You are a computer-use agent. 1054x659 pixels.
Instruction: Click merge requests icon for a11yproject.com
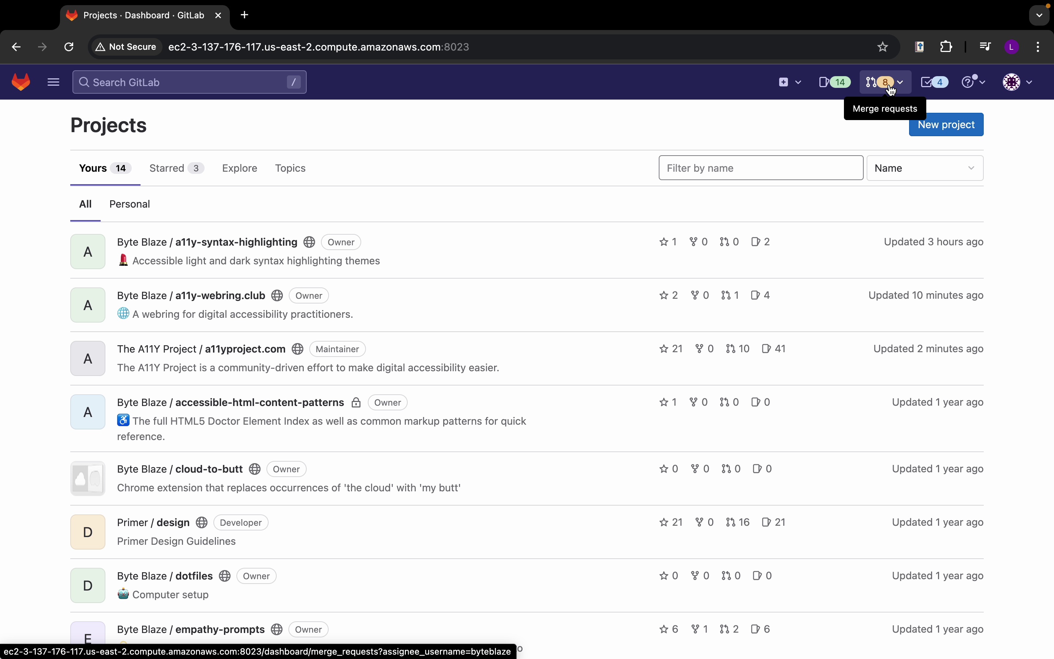tap(738, 349)
